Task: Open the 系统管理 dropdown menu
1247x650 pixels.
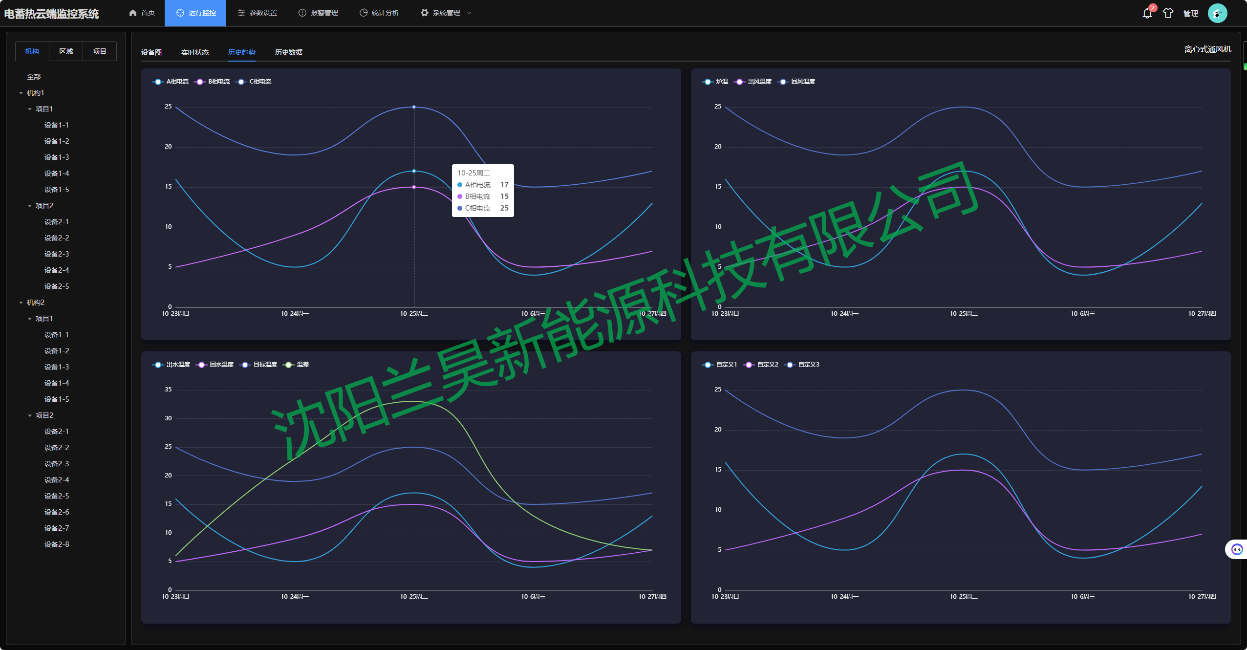Action: [446, 13]
